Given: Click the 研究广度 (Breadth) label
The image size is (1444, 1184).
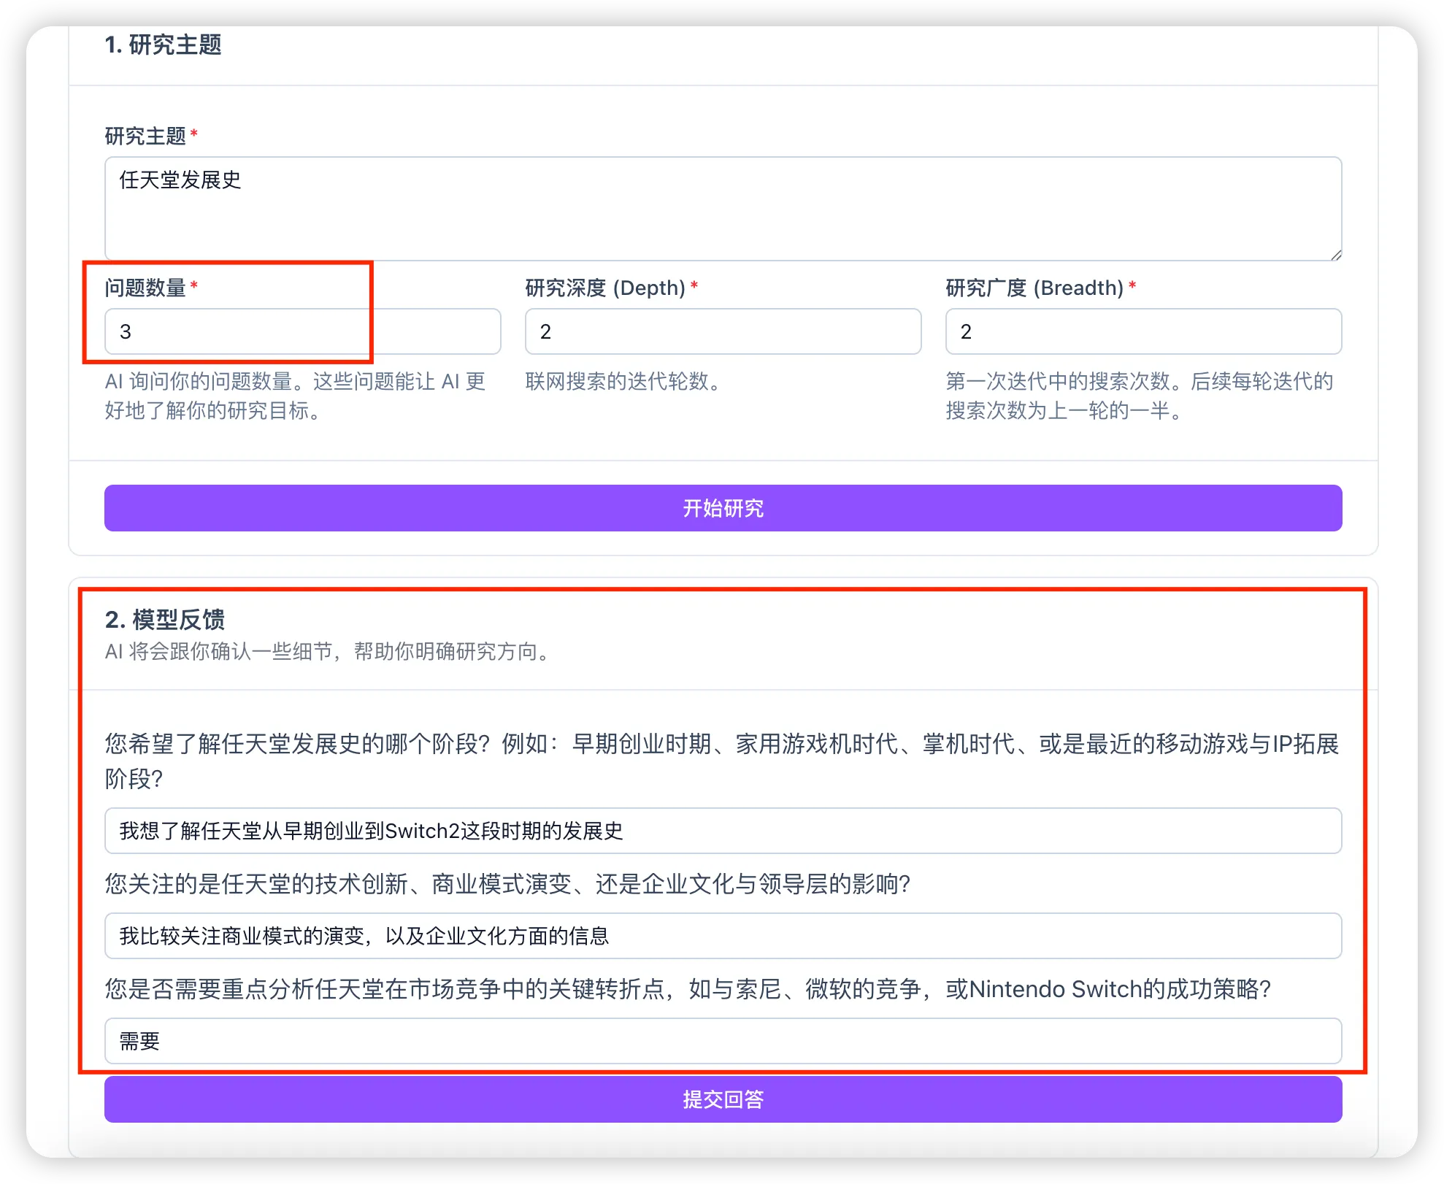Looking at the screenshot, I should point(1034,288).
